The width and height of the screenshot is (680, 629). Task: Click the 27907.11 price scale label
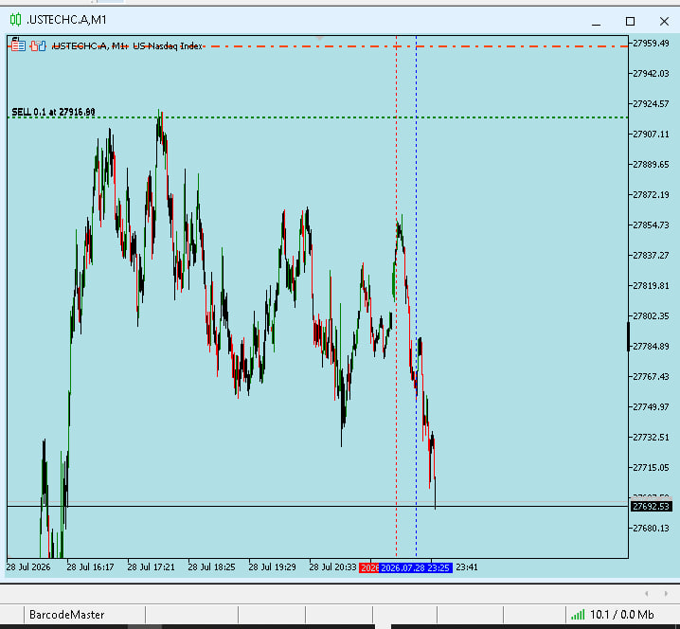(x=651, y=135)
